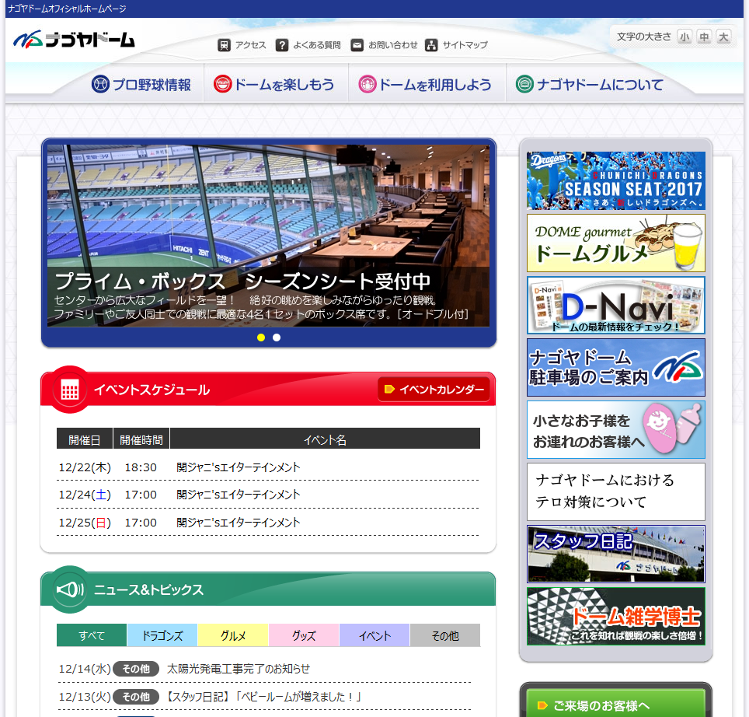Image resolution: width=749 pixels, height=717 pixels.
Task: Click the Prime Box slideshow image
Action: tap(269, 236)
